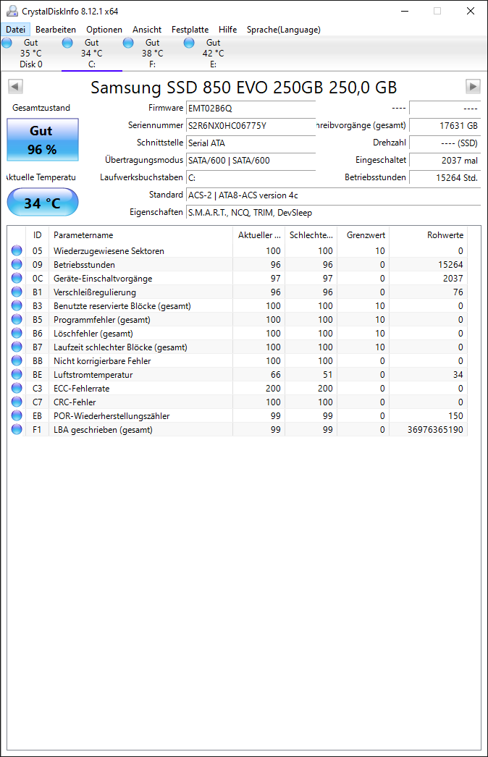Screen dimensions: 488x757
Task: Click the next disk arrow button
Action: (473, 86)
